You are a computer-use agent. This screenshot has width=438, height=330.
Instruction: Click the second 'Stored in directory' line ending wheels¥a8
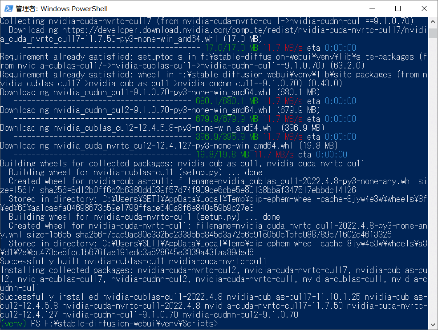click(x=213, y=248)
